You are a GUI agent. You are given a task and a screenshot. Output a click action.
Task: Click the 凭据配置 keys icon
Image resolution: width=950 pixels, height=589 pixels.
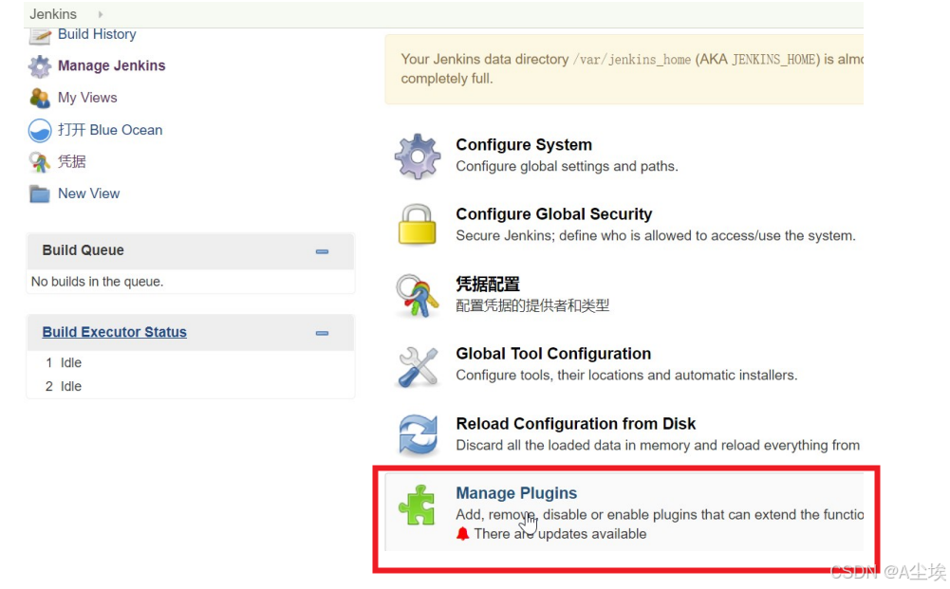pyautogui.click(x=418, y=295)
